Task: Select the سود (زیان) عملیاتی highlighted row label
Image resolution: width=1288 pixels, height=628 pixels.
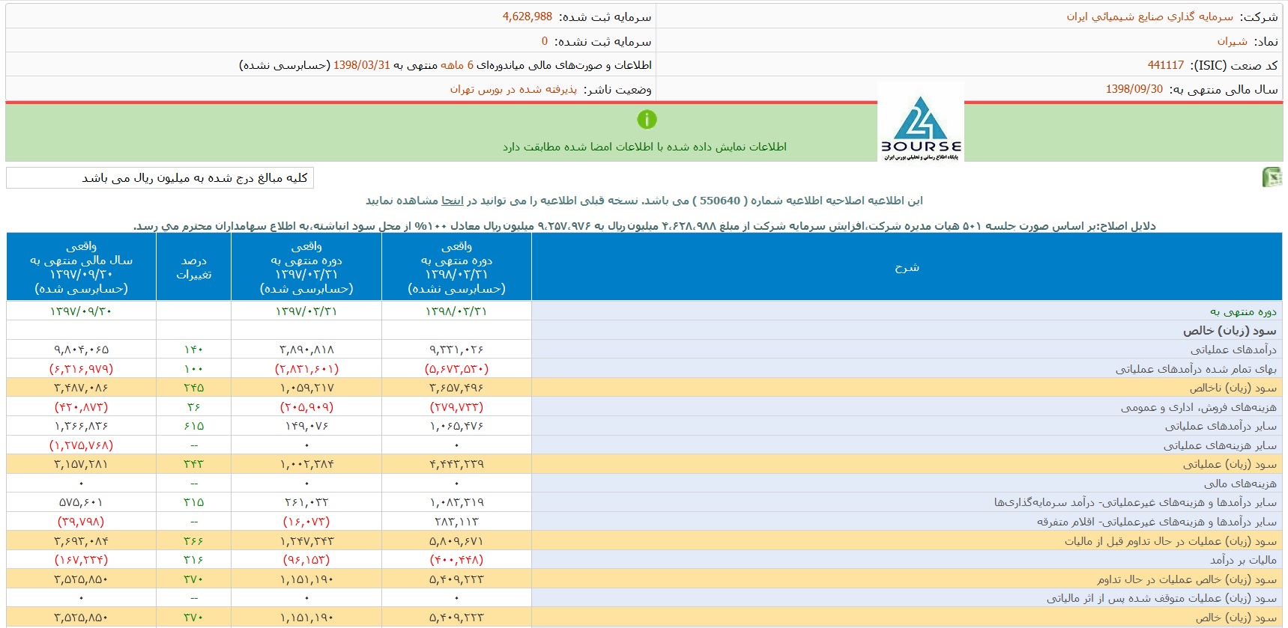Action: (x=1229, y=464)
